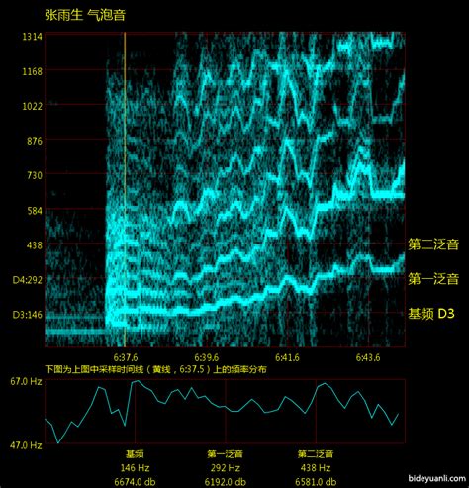Click the 张雨生 气泡音 title text
The height and width of the screenshot is (488, 469).
point(85,15)
